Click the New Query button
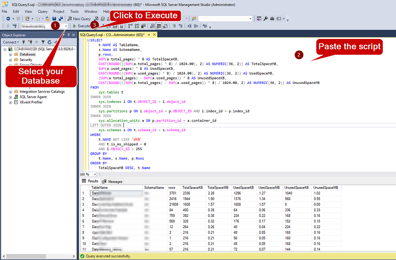396x260 pixels. [x=79, y=19]
